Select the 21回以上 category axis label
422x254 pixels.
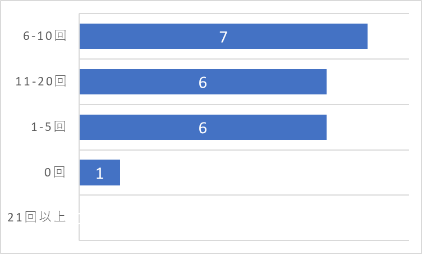[x=36, y=217]
